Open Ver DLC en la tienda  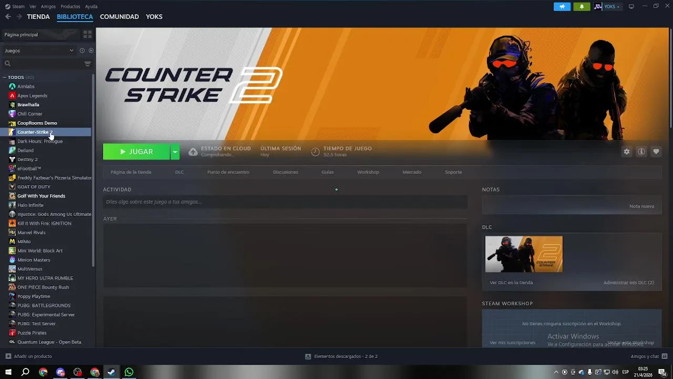pos(511,283)
